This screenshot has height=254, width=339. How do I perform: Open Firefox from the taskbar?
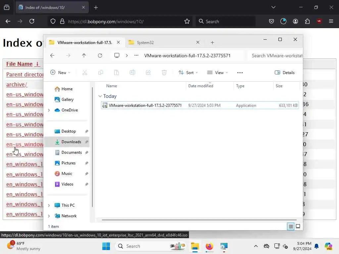(209, 246)
